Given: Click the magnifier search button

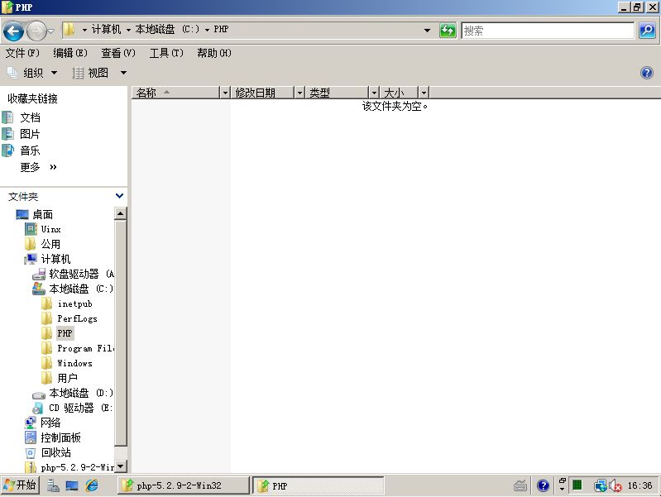Looking at the screenshot, I should pos(647,31).
